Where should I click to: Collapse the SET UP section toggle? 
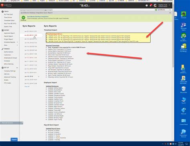[x=17, y=68]
